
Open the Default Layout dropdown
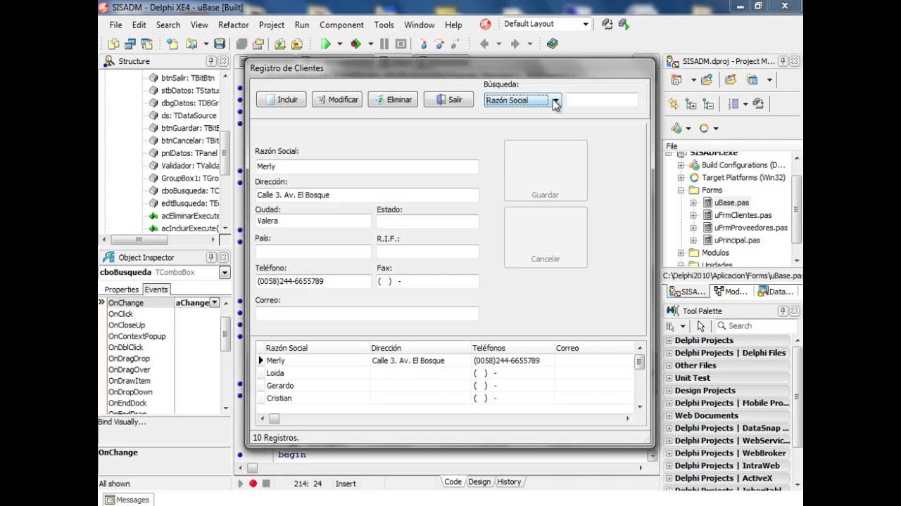click(585, 24)
